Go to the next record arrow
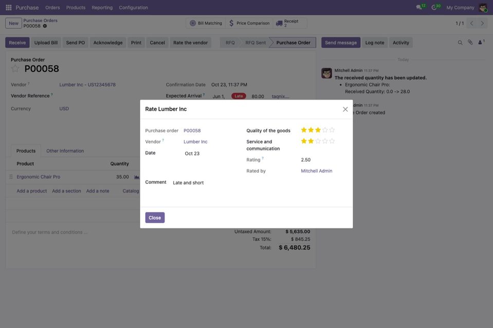Screen dimensions: 493x328 [x=482, y=23]
